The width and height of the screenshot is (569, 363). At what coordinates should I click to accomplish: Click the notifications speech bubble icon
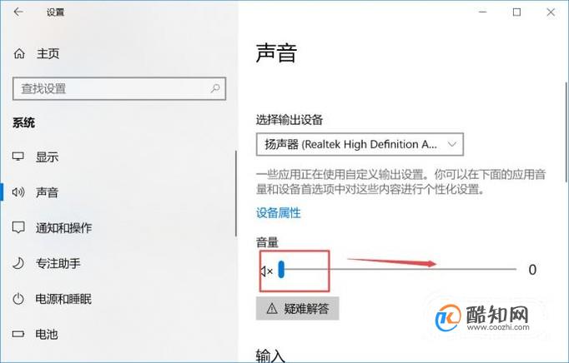[18, 227]
